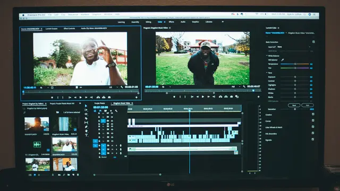Viewport: 340px width, 191px height.
Task: Open Source monitor settings wrench
Action: coord(122,87)
